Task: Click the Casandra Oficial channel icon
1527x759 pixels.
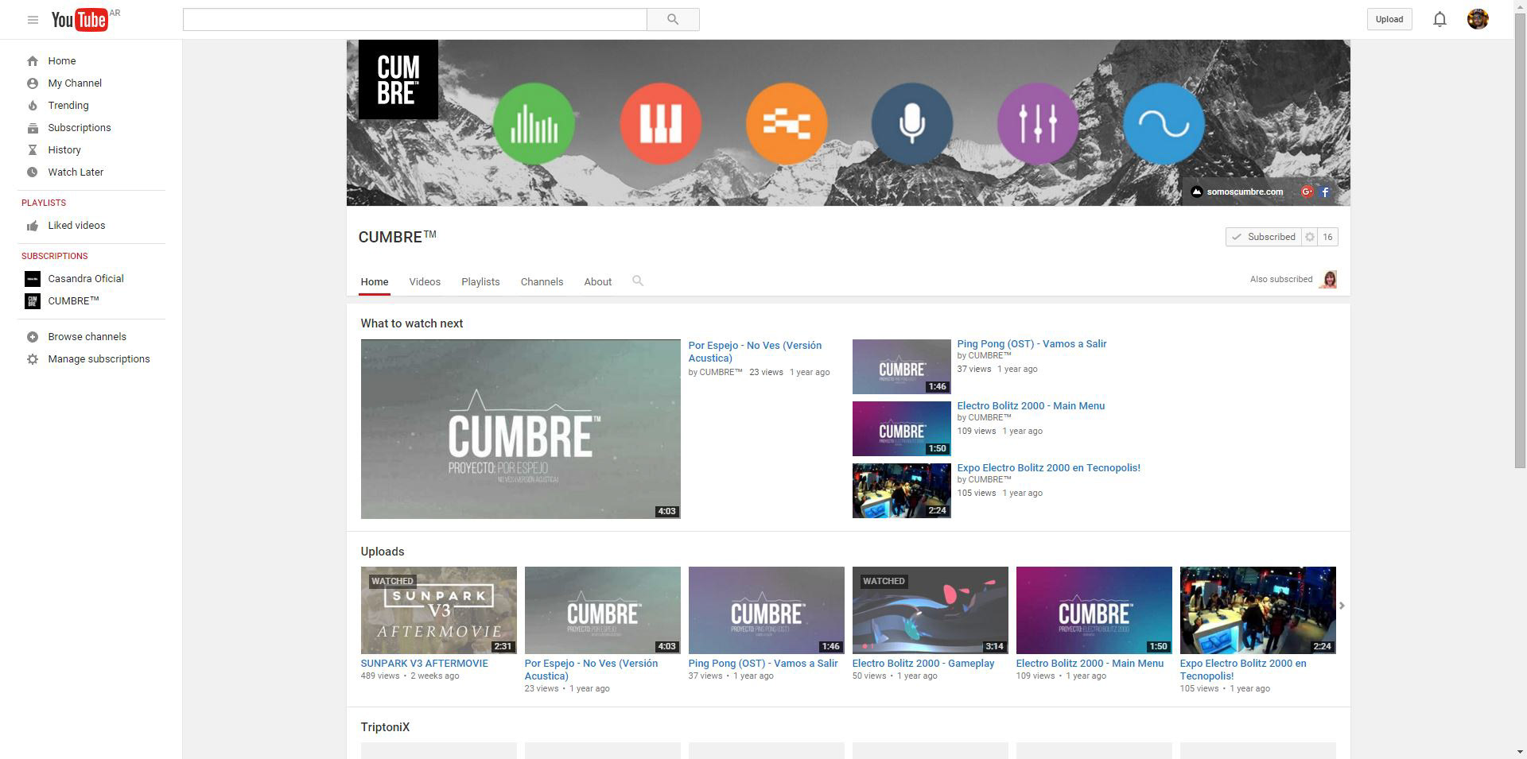Action: pyautogui.click(x=33, y=279)
